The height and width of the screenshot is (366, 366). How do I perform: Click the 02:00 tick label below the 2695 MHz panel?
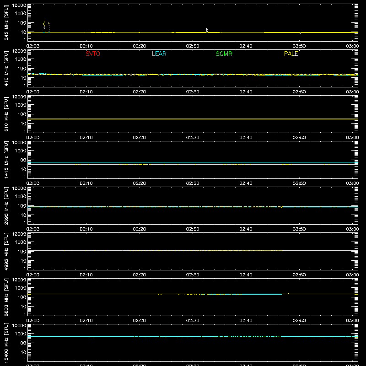point(33,229)
